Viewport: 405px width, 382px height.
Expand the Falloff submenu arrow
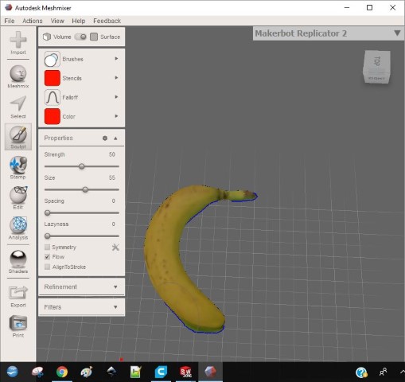click(116, 97)
